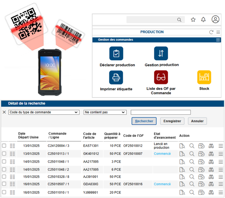Click the favorites star icon

193,20
